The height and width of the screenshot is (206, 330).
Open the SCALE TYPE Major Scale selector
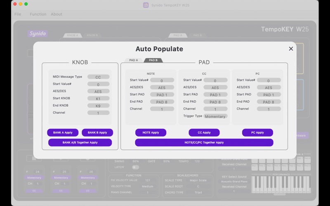coord(198,180)
